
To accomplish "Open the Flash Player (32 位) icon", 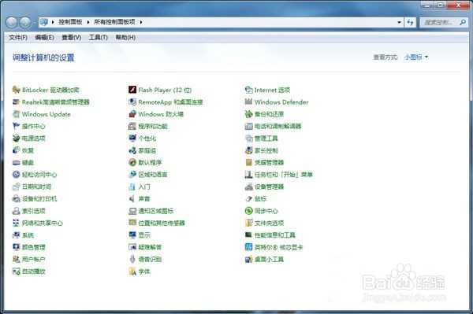I will pos(132,90).
